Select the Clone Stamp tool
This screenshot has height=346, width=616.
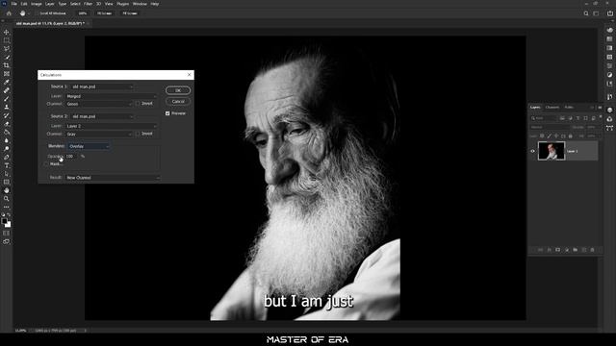click(x=7, y=107)
